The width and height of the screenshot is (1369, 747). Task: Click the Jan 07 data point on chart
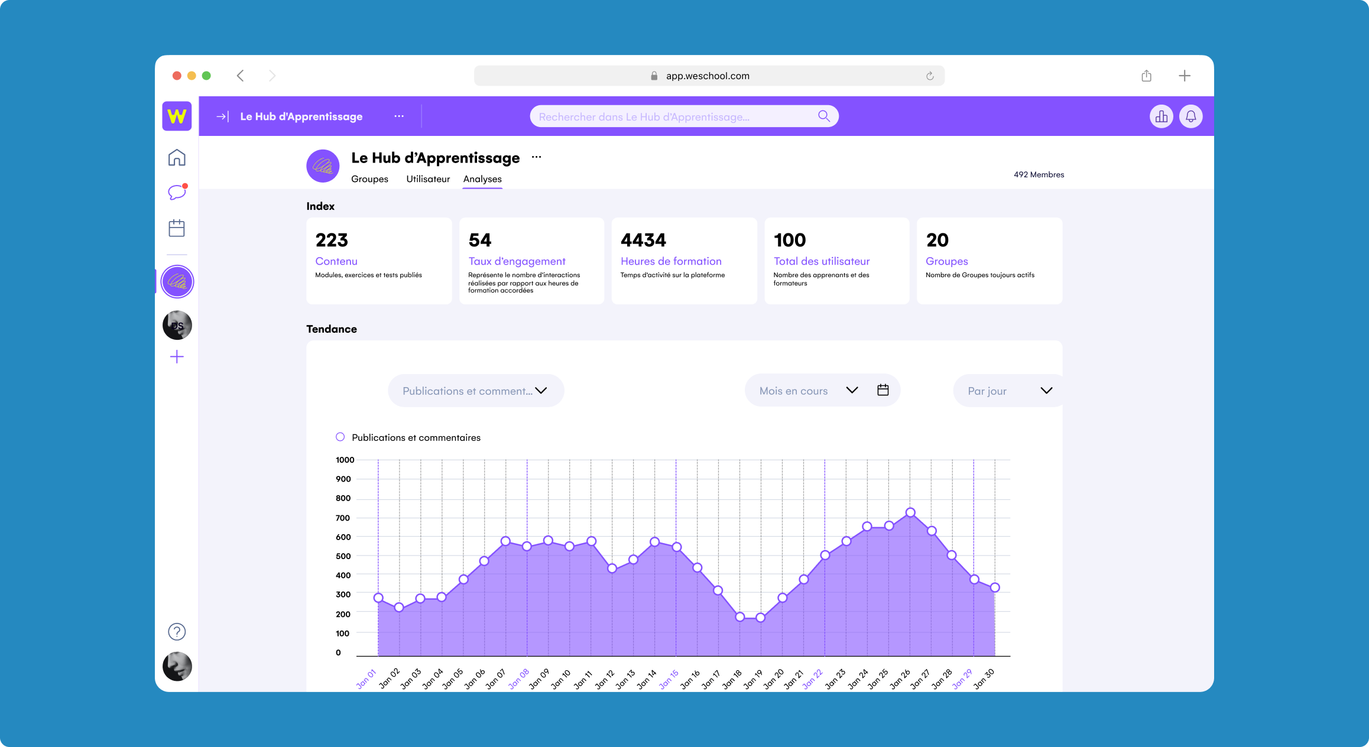505,541
